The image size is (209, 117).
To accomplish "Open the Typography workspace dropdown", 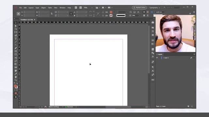I will click(x=154, y=8).
